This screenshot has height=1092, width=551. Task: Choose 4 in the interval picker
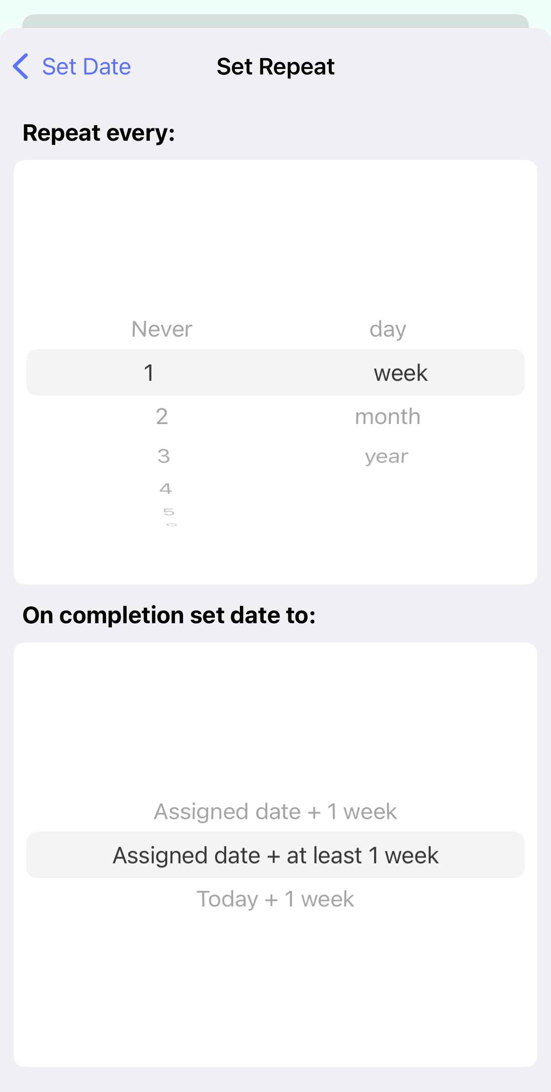click(x=165, y=489)
